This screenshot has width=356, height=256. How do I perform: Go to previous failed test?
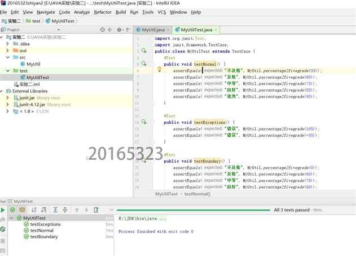(x=77, y=210)
